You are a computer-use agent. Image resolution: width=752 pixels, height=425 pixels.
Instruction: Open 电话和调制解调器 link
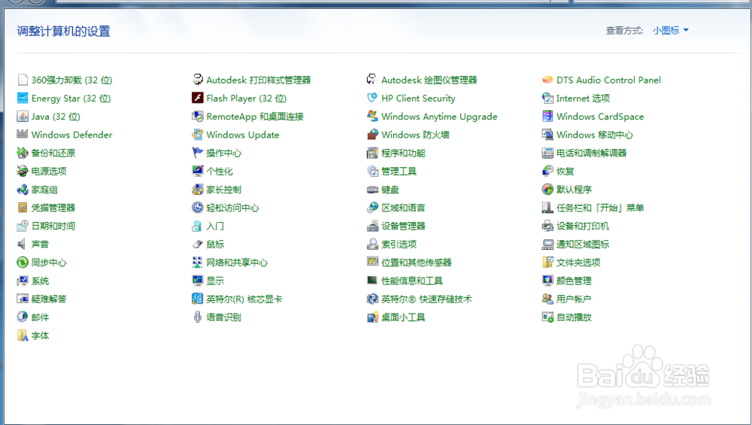591,153
